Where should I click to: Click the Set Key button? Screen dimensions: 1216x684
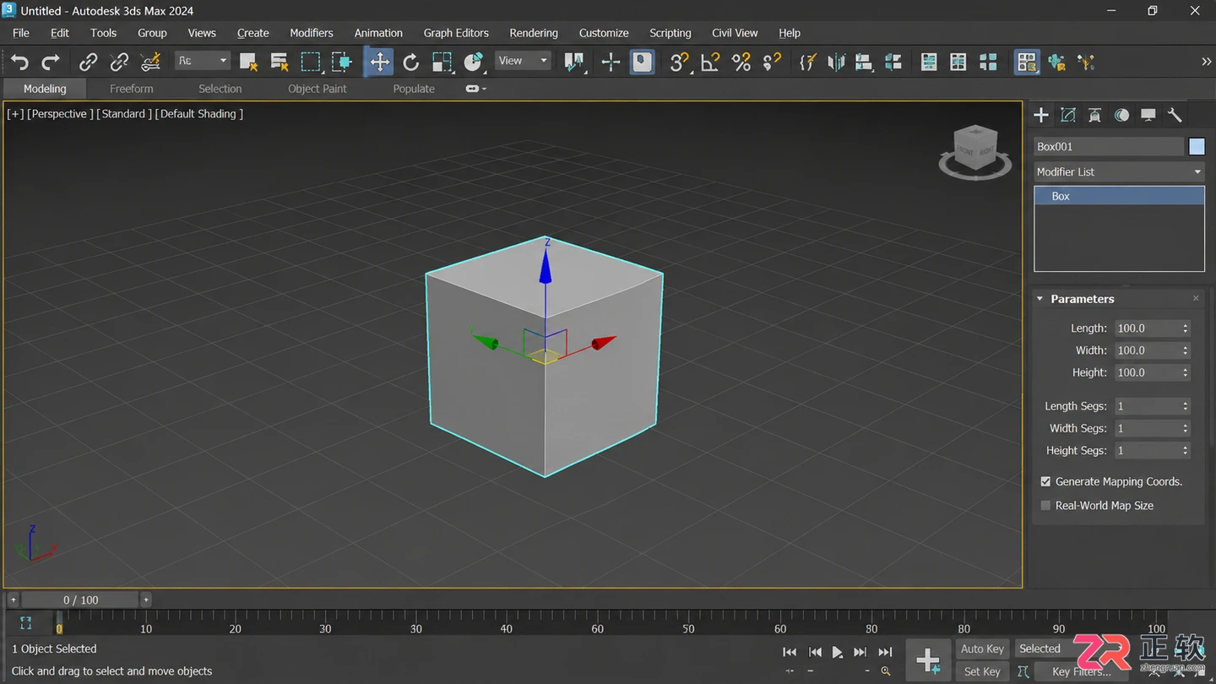point(982,671)
